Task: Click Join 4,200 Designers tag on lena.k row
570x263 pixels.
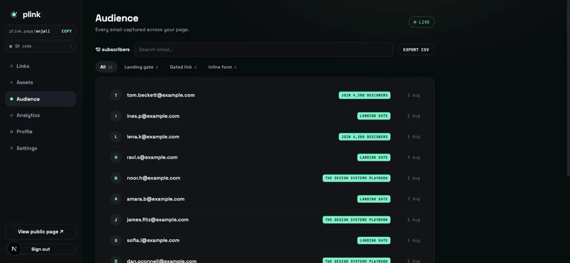Action: 364,137
